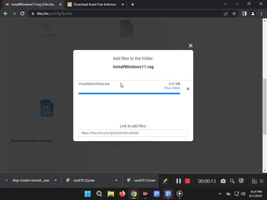
Task: Click the address bar URL
Action: 55,14
